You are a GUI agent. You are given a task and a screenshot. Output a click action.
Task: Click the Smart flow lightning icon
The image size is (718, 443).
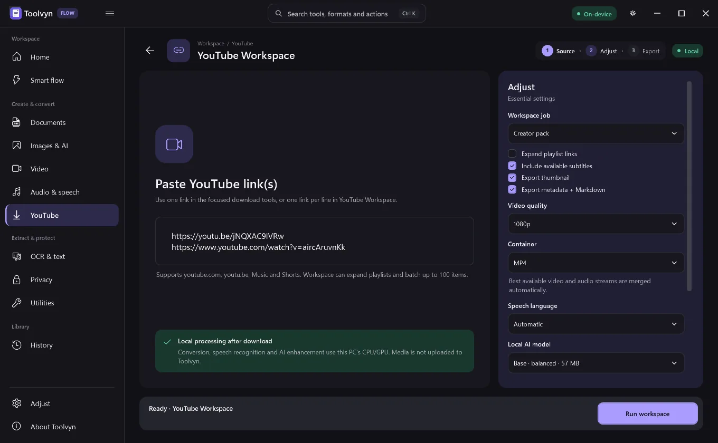point(17,80)
